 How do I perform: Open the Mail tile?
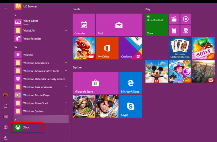[119, 25]
